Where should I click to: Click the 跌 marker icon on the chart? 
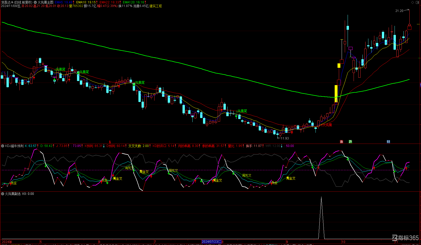(350, 142)
